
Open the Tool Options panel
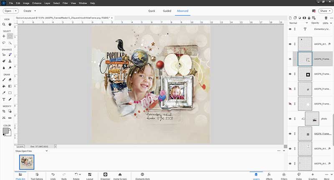(x=37, y=176)
